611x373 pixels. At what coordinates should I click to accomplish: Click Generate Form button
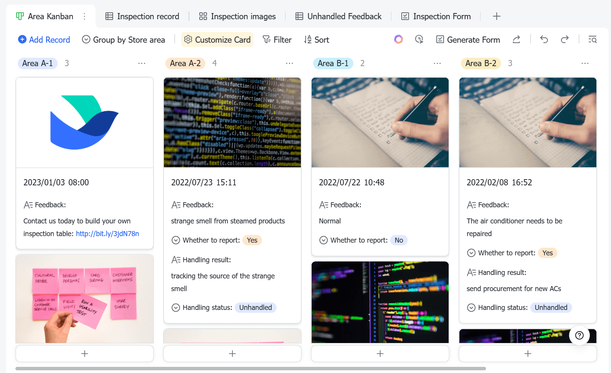468,40
